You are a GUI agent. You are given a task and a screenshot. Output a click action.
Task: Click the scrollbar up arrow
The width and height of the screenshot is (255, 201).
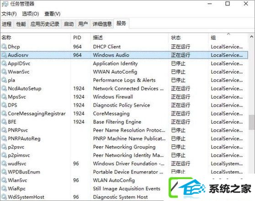[x=251, y=37]
